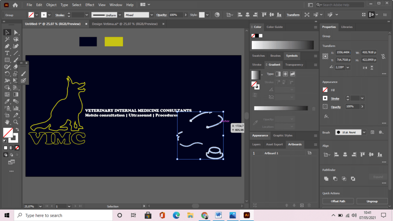Image resolution: width=393 pixels, height=221 pixels.
Task: Switch to Color Guide tab
Action: [274, 27]
